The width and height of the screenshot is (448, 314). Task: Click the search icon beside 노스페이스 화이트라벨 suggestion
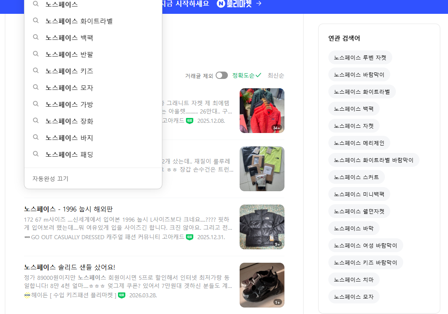point(36,21)
